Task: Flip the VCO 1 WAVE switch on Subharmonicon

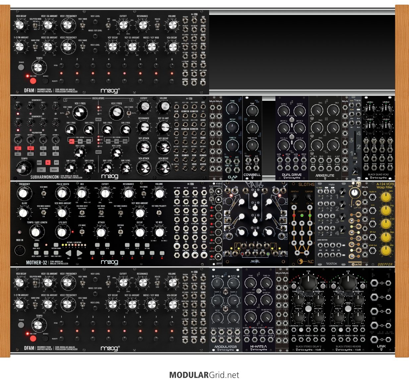Action: click(x=68, y=113)
